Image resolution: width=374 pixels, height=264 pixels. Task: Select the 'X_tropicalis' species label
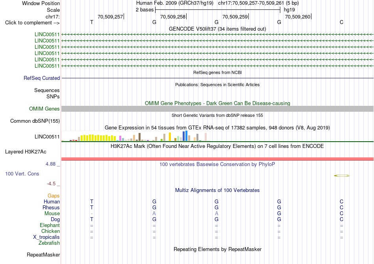point(46,237)
